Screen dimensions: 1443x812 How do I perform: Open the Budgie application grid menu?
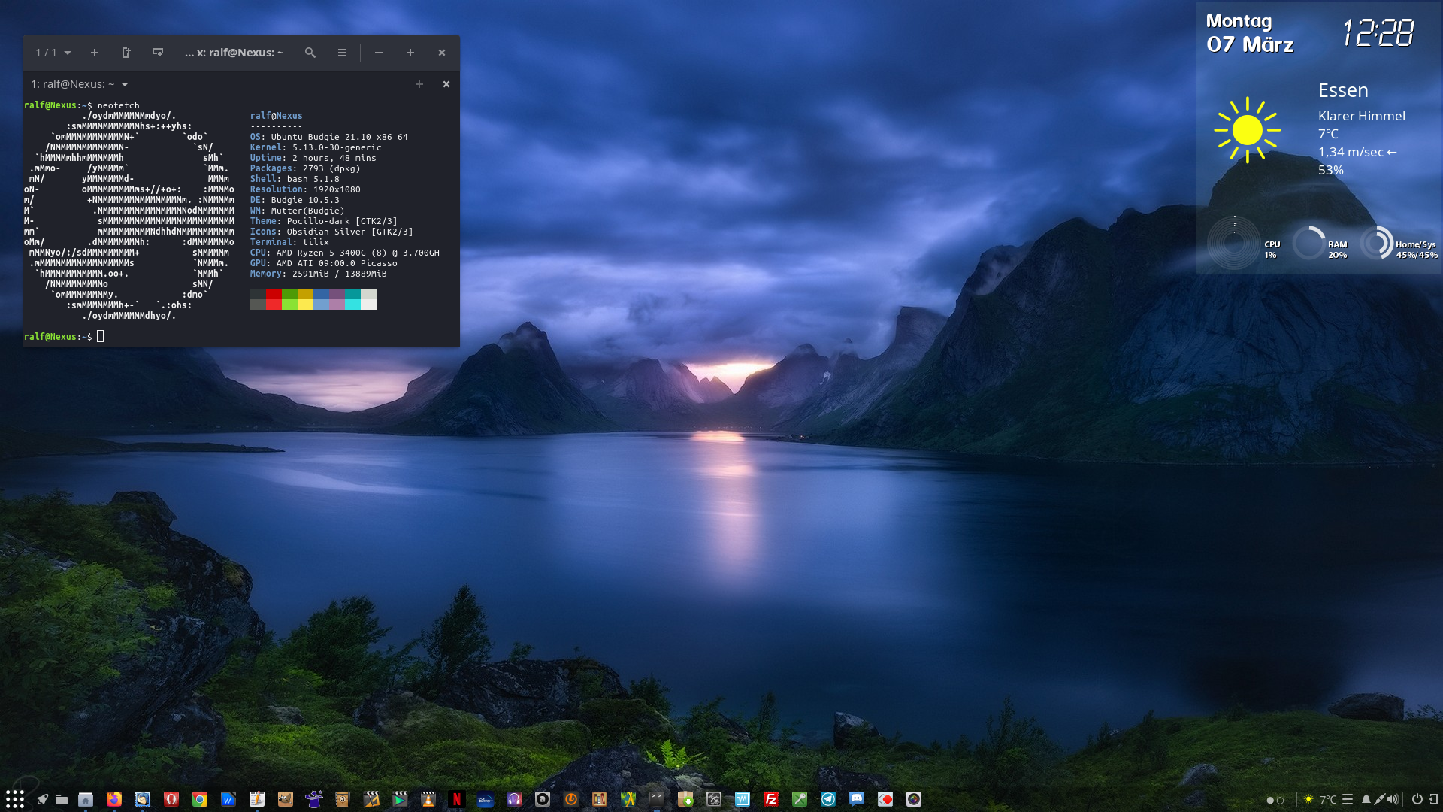(15, 799)
